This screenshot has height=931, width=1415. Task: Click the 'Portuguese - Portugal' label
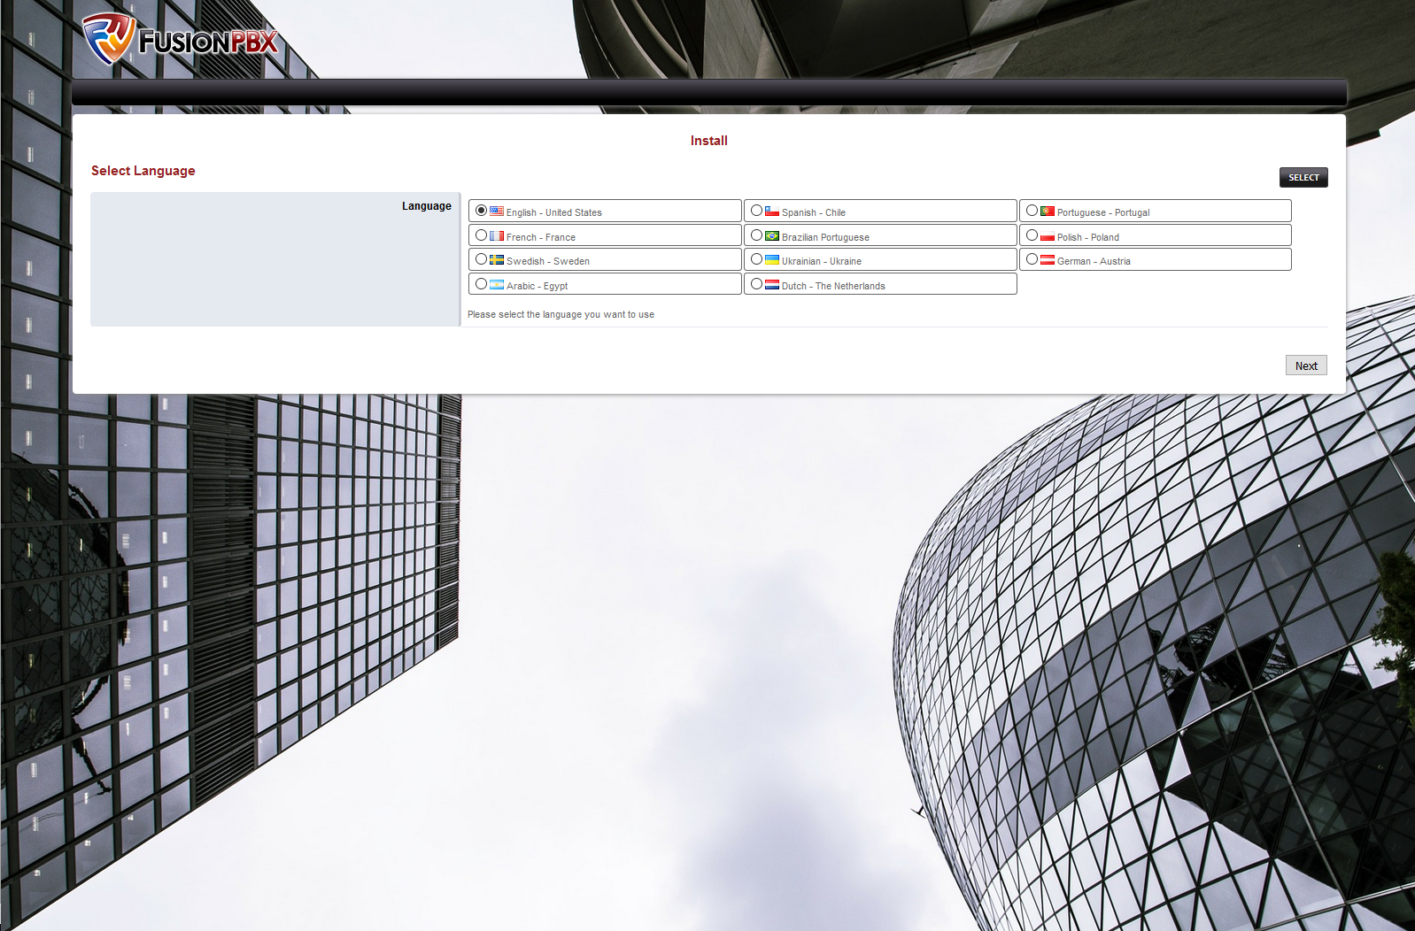tap(1103, 212)
